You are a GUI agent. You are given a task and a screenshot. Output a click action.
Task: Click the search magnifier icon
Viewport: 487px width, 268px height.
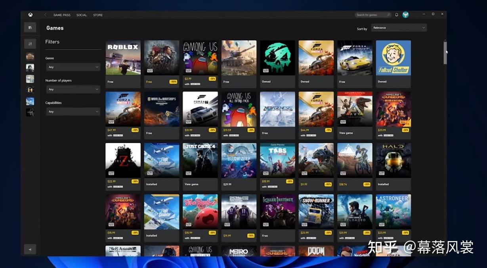click(388, 15)
